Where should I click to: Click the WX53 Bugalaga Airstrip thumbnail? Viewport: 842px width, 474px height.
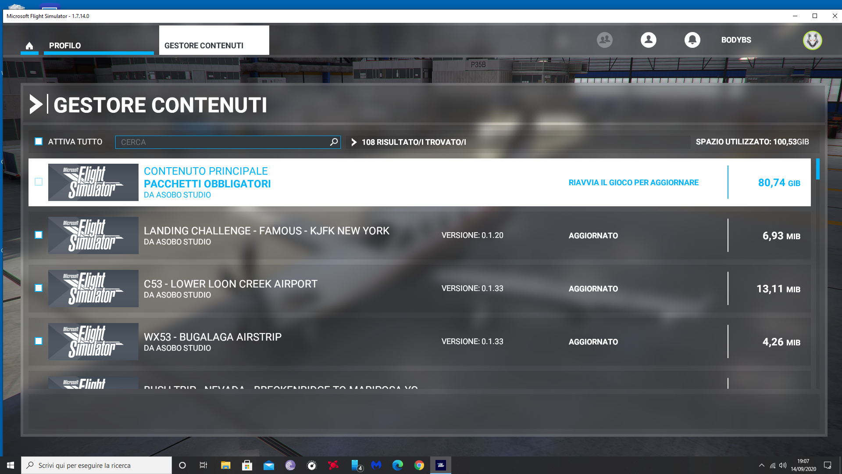tap(93, 341)
